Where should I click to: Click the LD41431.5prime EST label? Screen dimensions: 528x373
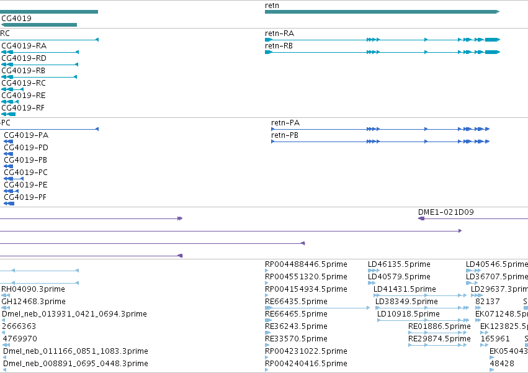[x=405, y=289]
